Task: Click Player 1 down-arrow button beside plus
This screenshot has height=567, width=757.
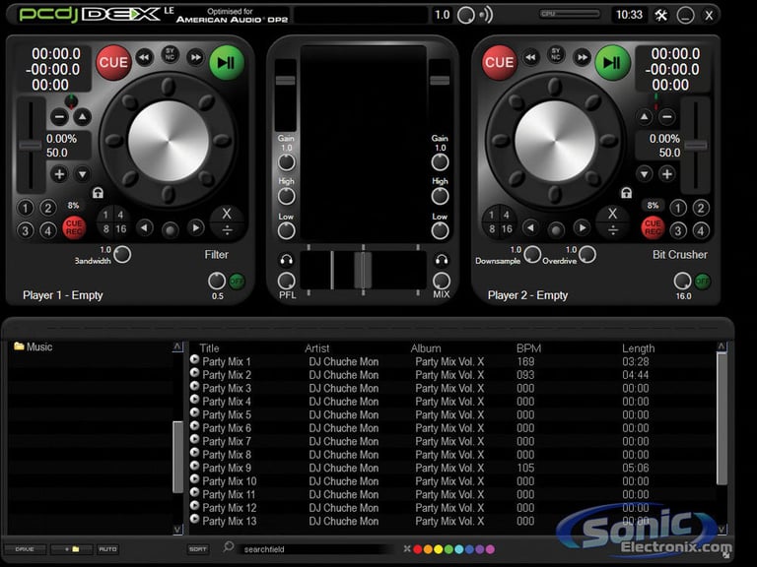Action: [x=83, y=174]
